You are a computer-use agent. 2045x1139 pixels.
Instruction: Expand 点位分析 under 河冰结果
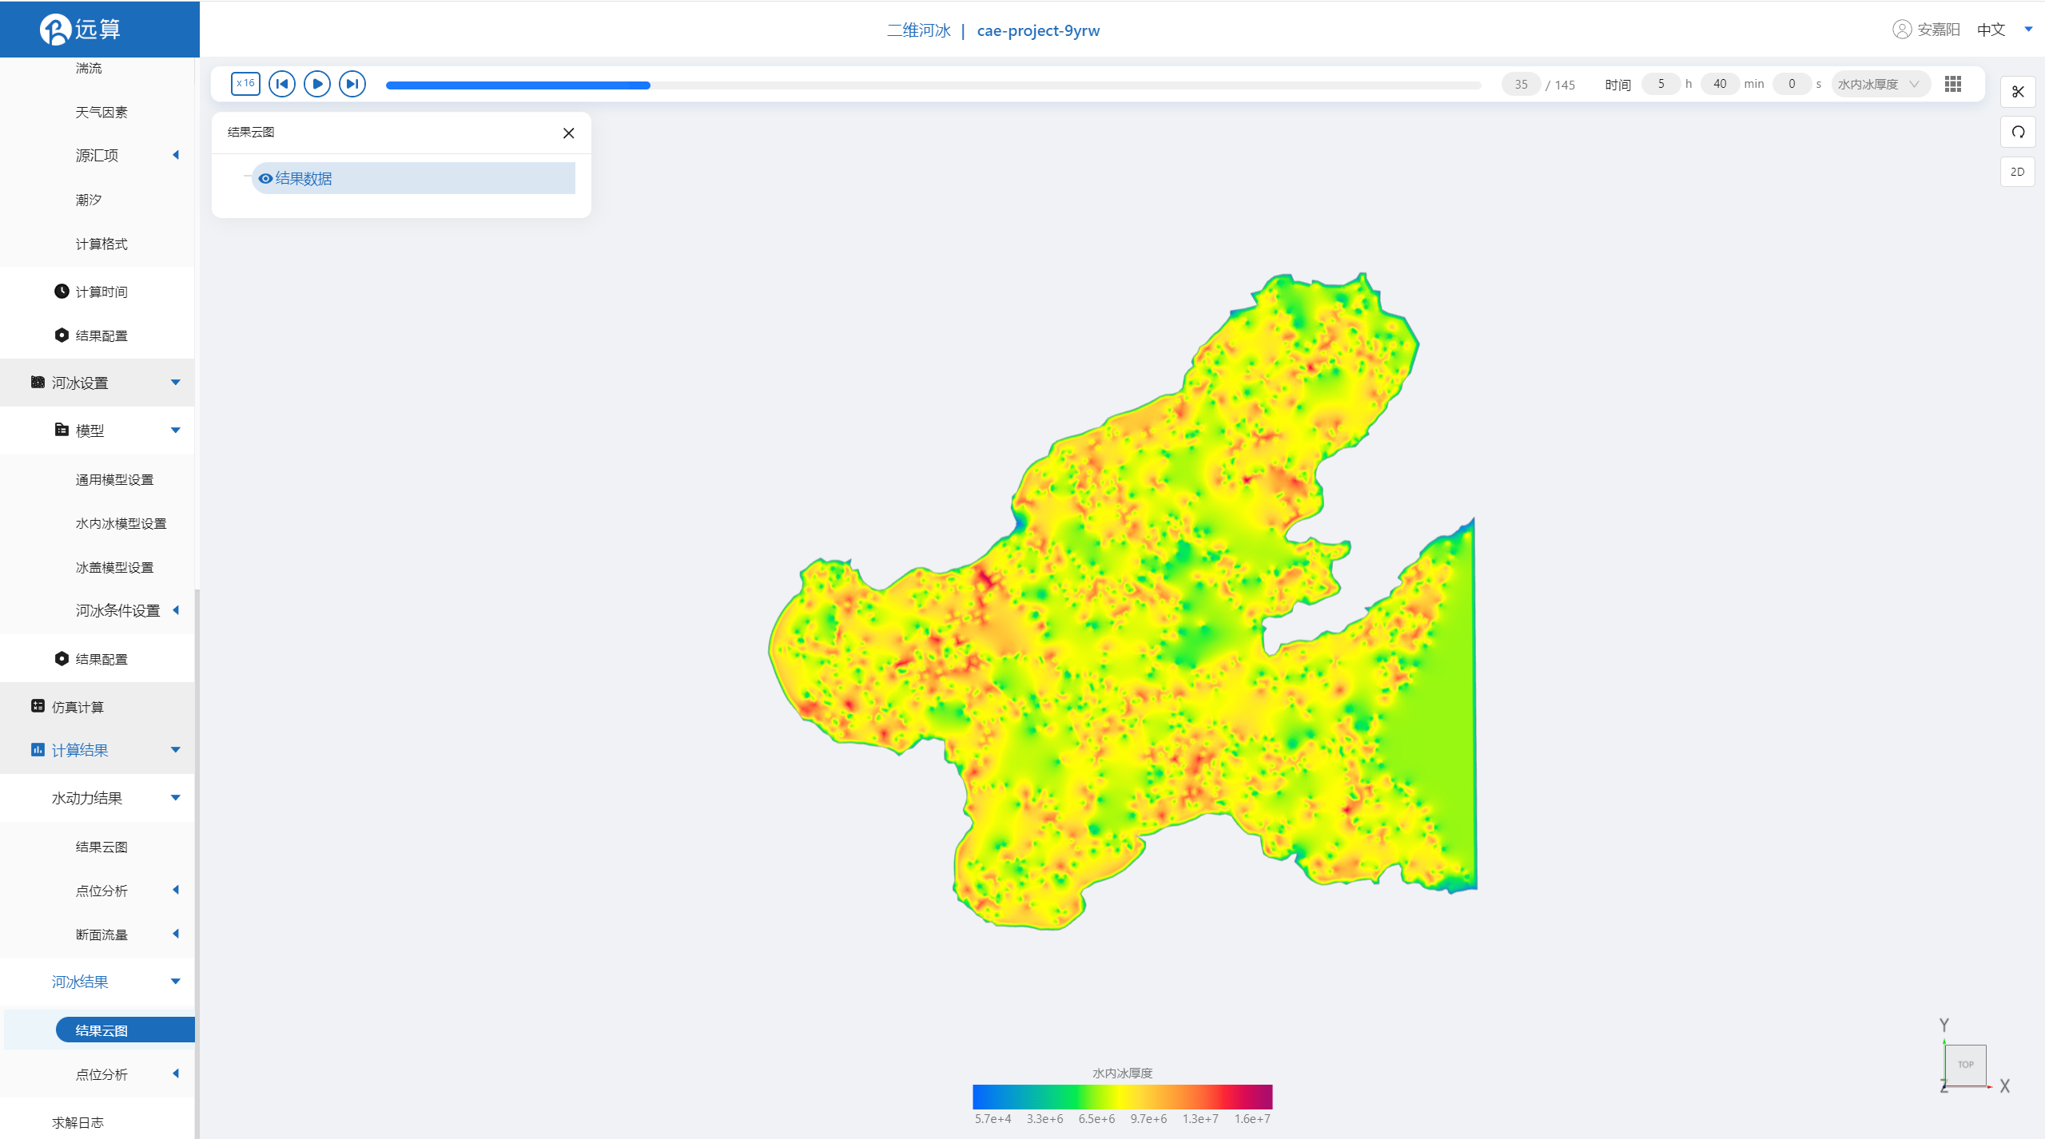[x=176, y=1074]
